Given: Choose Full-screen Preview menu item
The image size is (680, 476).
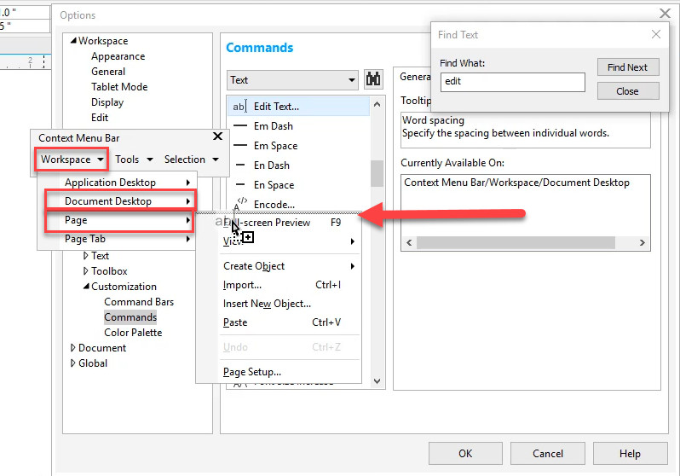Looking at the screenshot, I should pos(279,223).
